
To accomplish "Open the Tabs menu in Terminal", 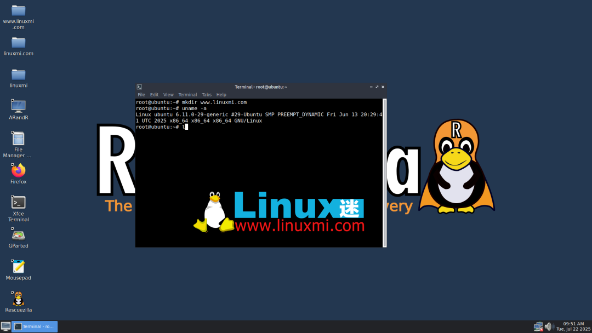I will [x=206, y=95].
